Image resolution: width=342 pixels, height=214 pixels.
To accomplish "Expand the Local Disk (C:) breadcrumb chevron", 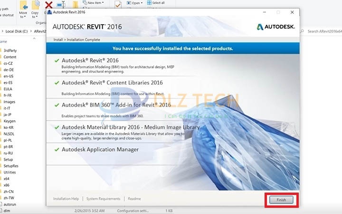I will [31, 31].
